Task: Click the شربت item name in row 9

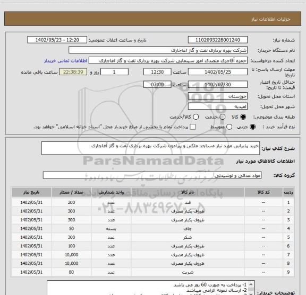Action: (x=188, y=272)
